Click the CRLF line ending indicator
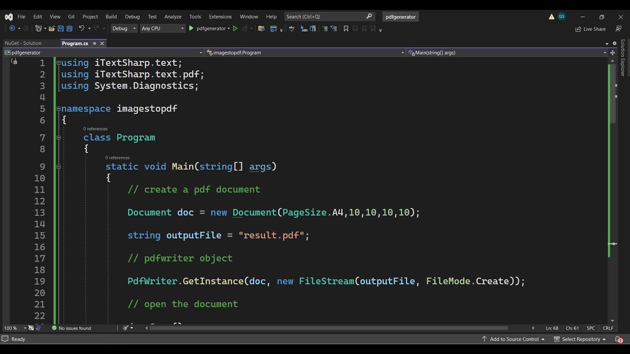The height and width of the screenshot is (354, 630). [608, 328]
